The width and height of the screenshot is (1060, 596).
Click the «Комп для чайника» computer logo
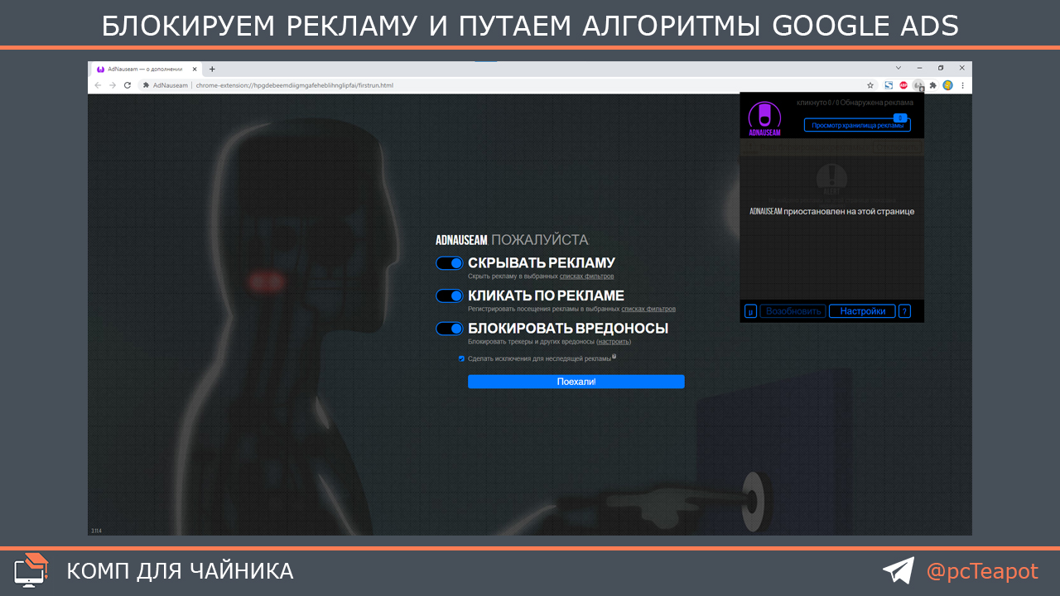31,570
